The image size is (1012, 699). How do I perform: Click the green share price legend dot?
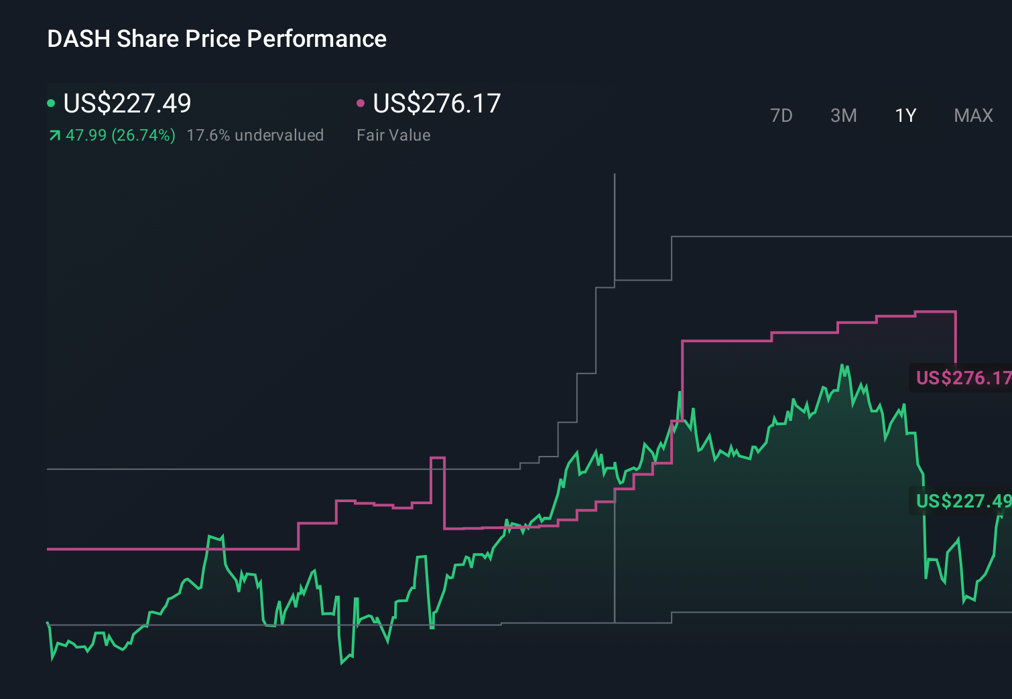(51, 102)
